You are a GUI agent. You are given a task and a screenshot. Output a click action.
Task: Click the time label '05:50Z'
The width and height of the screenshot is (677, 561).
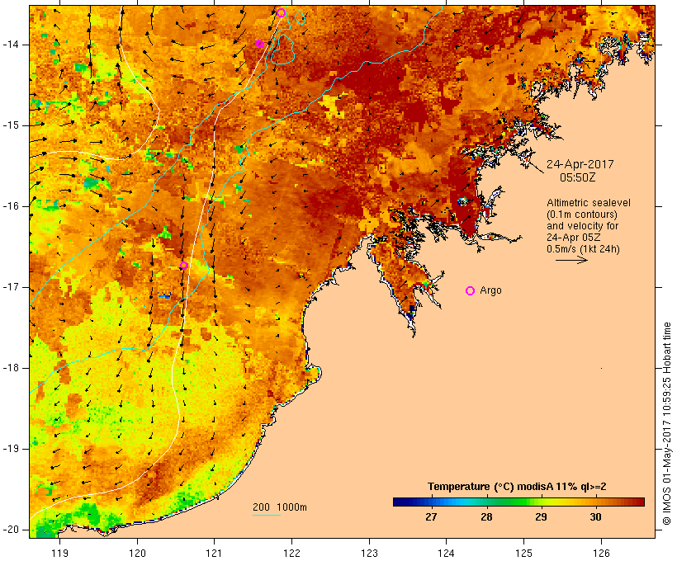tap(578, 177)
